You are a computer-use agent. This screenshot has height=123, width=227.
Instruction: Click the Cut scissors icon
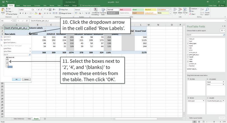7,9
